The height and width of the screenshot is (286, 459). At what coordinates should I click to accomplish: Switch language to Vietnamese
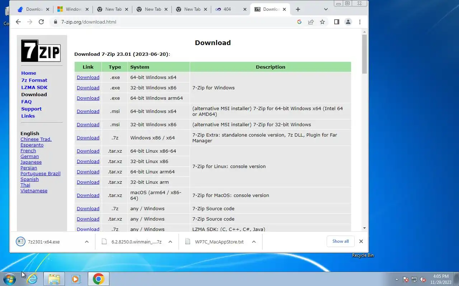click(x=34, y=191)
